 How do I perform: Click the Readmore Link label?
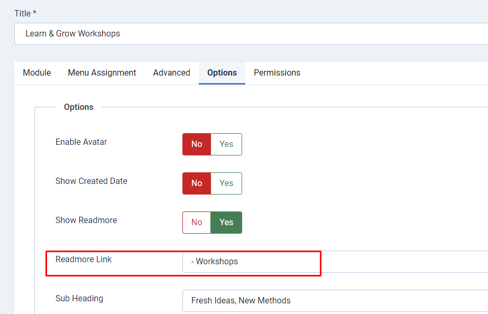[84, 260]
